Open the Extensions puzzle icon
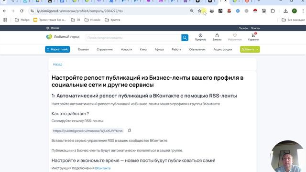306x172 pixels. pyautogui.click(x=273, y=11)
